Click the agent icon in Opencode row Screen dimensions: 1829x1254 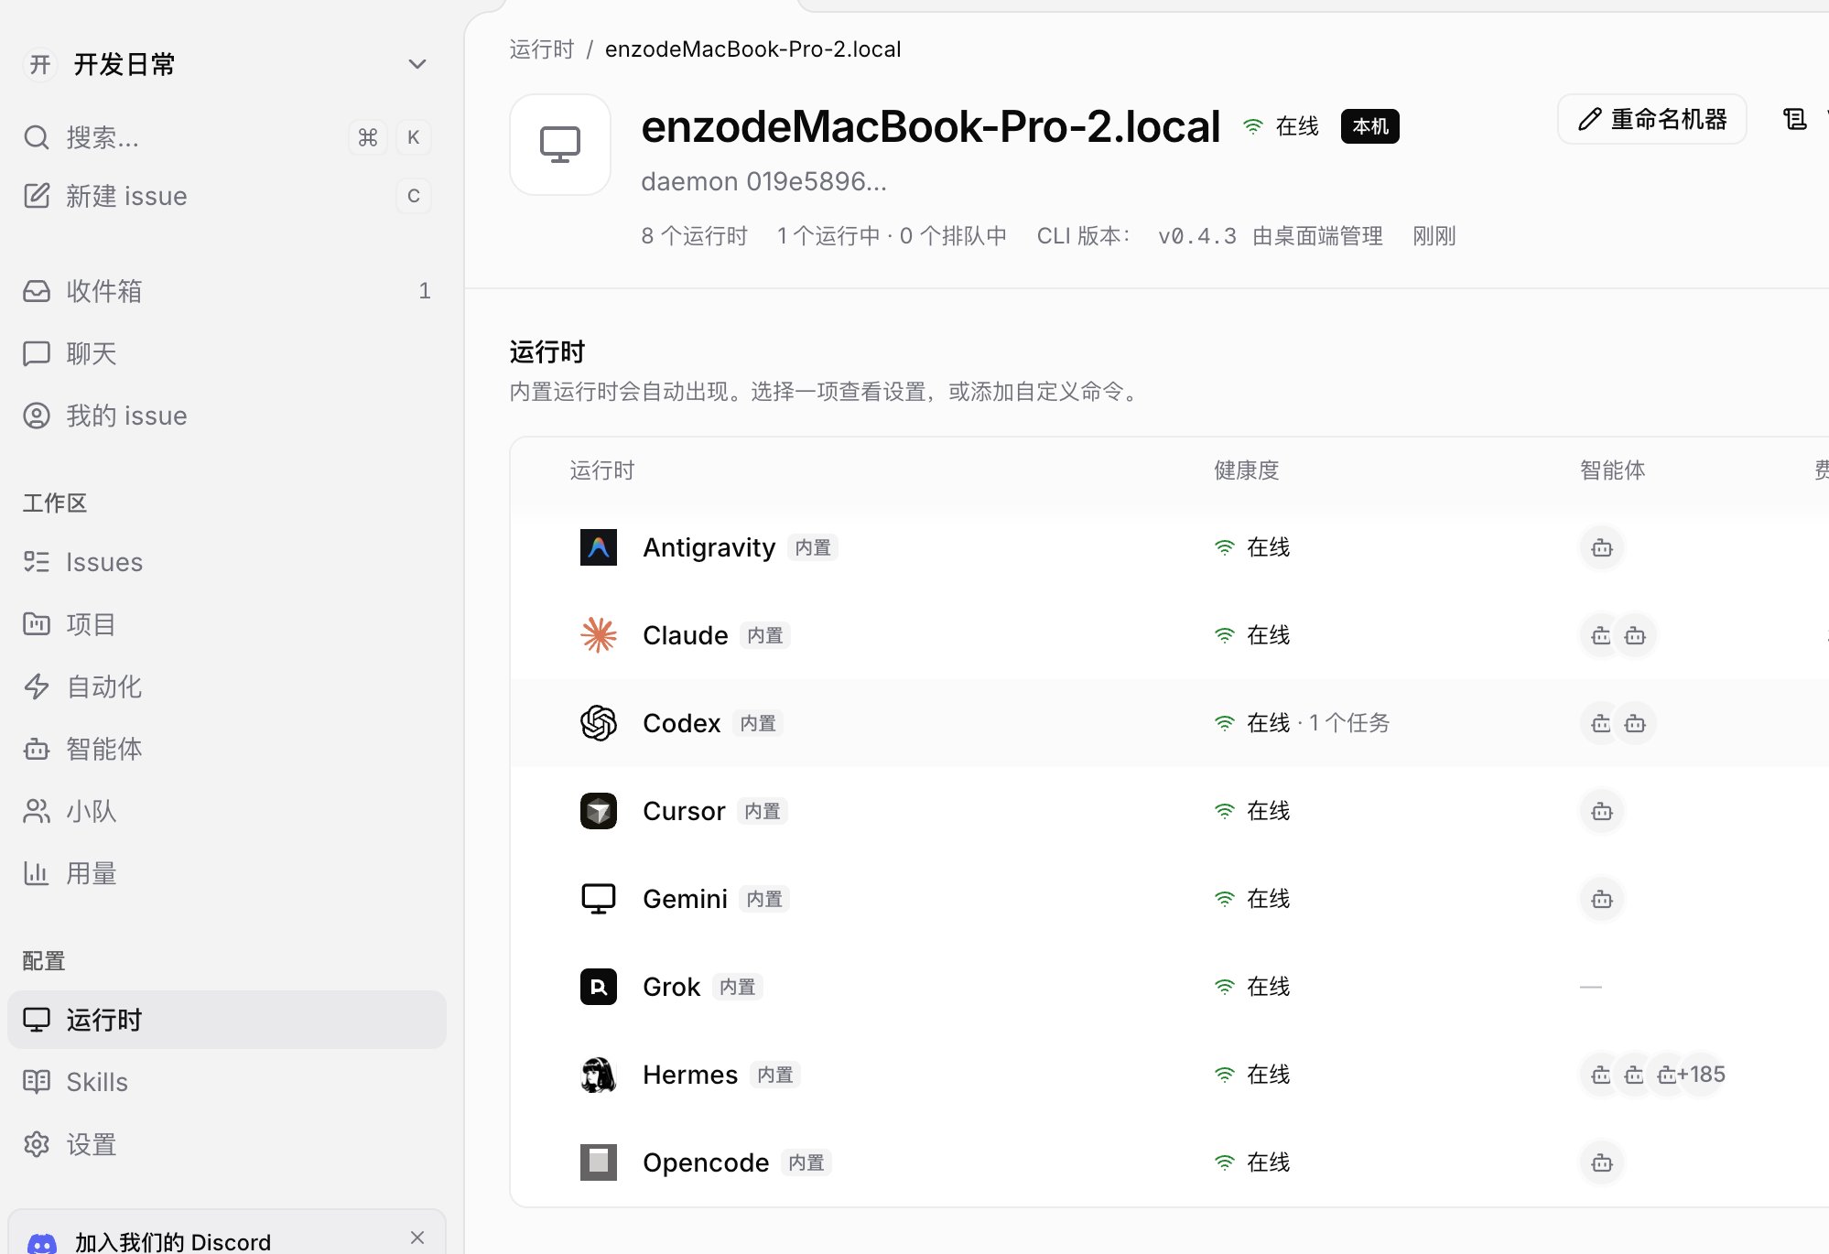click(x=1602, y=1162)
